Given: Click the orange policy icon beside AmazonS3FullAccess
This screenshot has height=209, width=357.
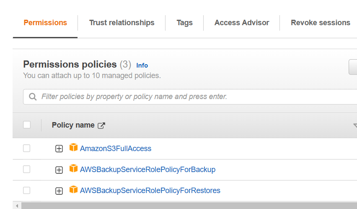Looking at the screenshot, I should [x=74, y=147].
